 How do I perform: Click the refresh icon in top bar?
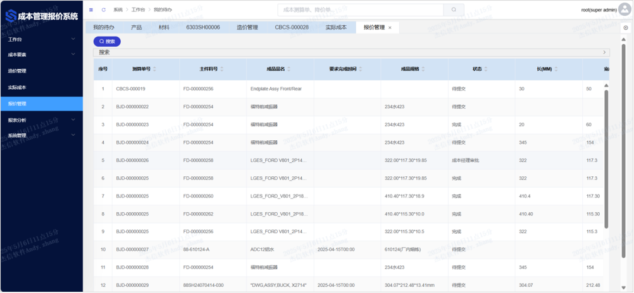[x=104, y=9]
